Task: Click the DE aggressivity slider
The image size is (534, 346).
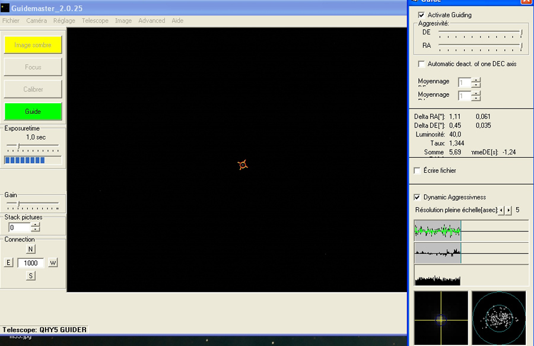Action: point(480,33)
